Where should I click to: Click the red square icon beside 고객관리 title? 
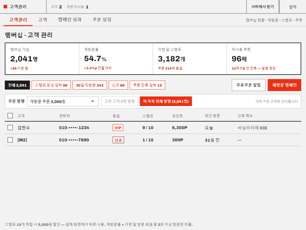[5, 7]
